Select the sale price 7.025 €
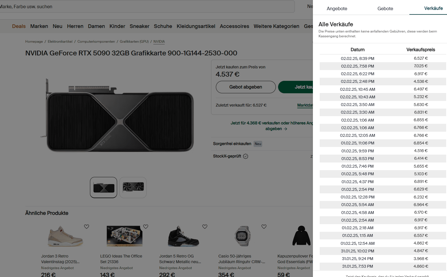 click(421, 66)
